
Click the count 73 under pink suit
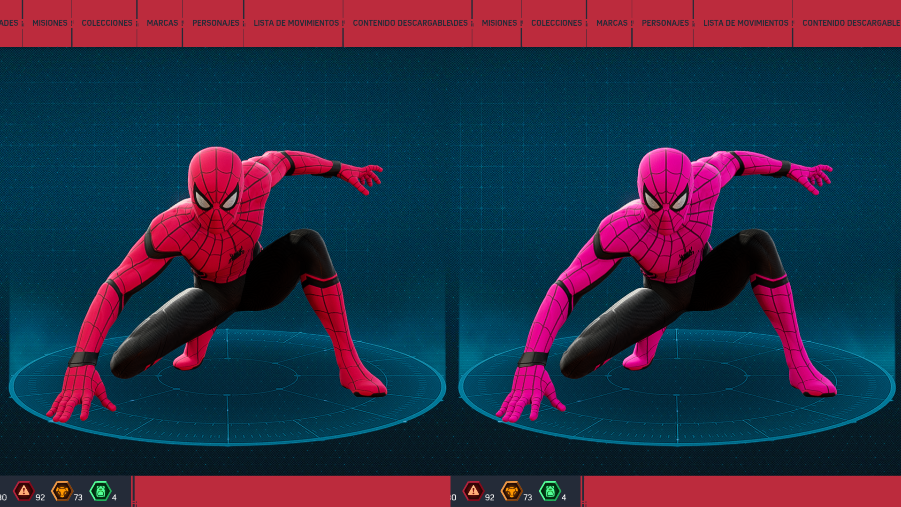[x=527, y=497]
